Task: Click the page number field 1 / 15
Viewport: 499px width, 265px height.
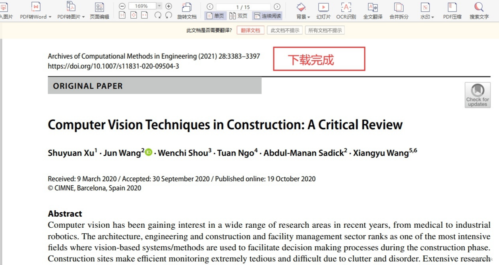Action: (x=243, y=7)
